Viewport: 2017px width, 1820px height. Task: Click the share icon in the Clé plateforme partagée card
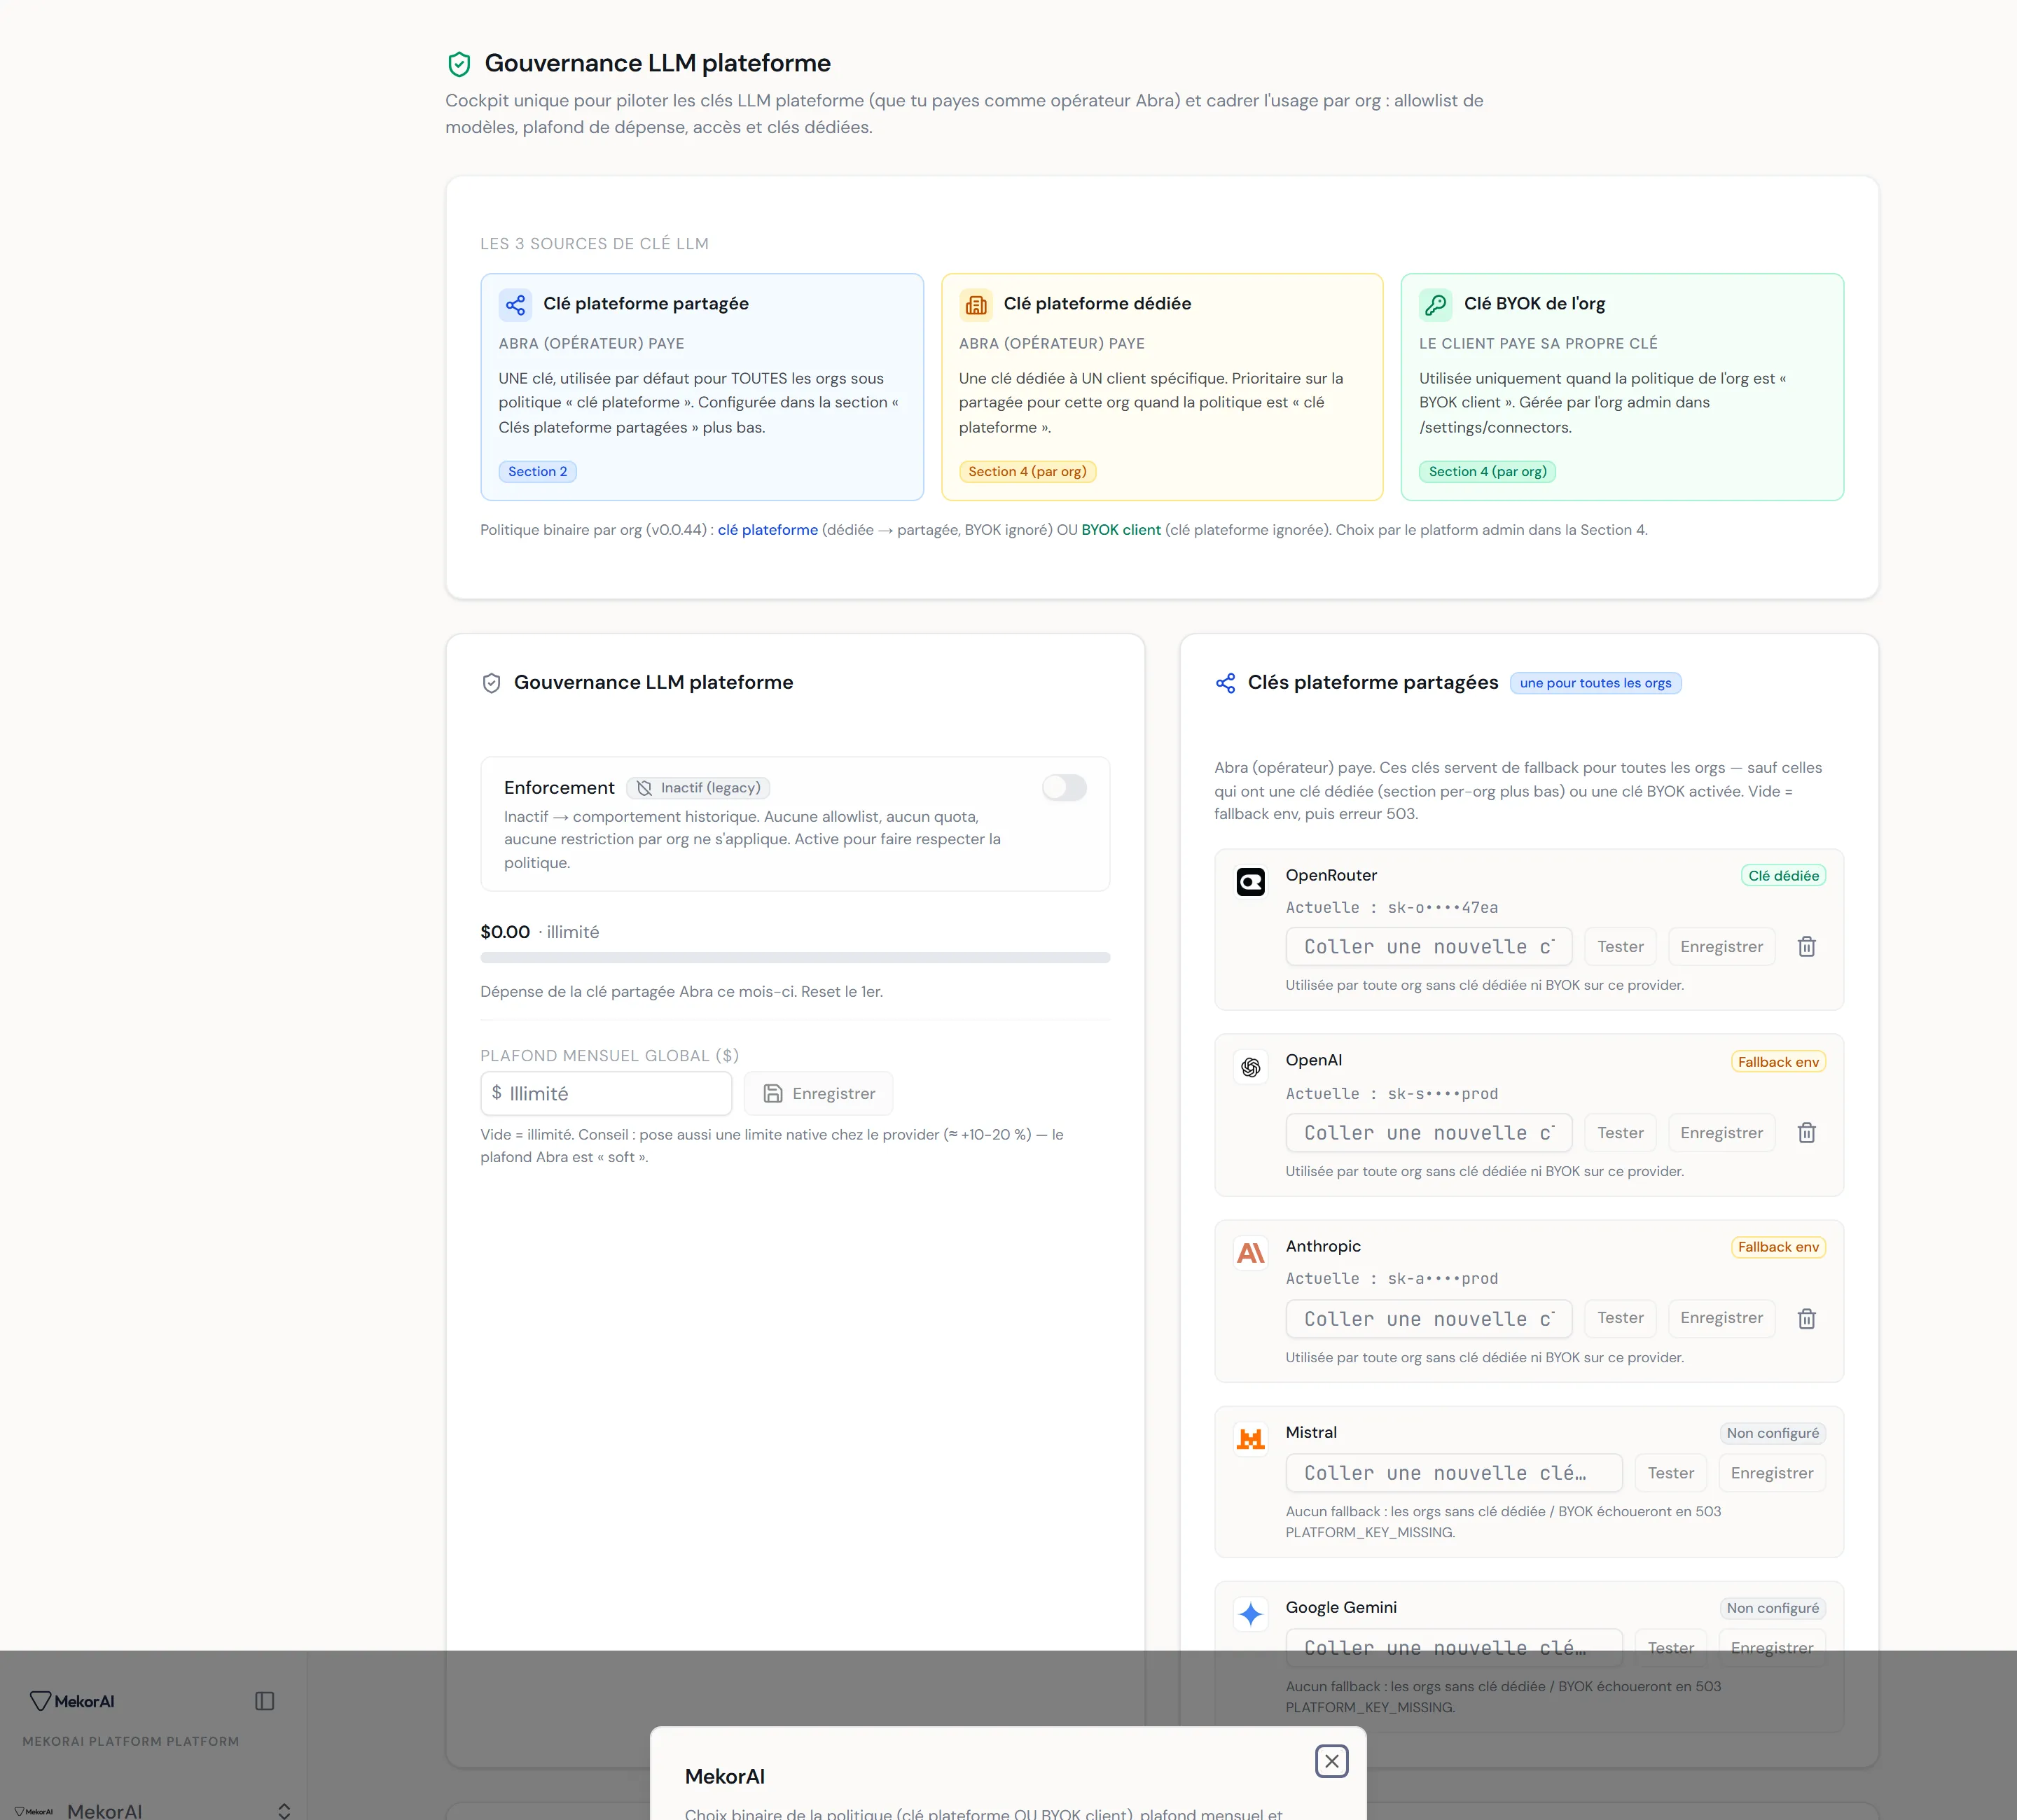tap(515, 304)
